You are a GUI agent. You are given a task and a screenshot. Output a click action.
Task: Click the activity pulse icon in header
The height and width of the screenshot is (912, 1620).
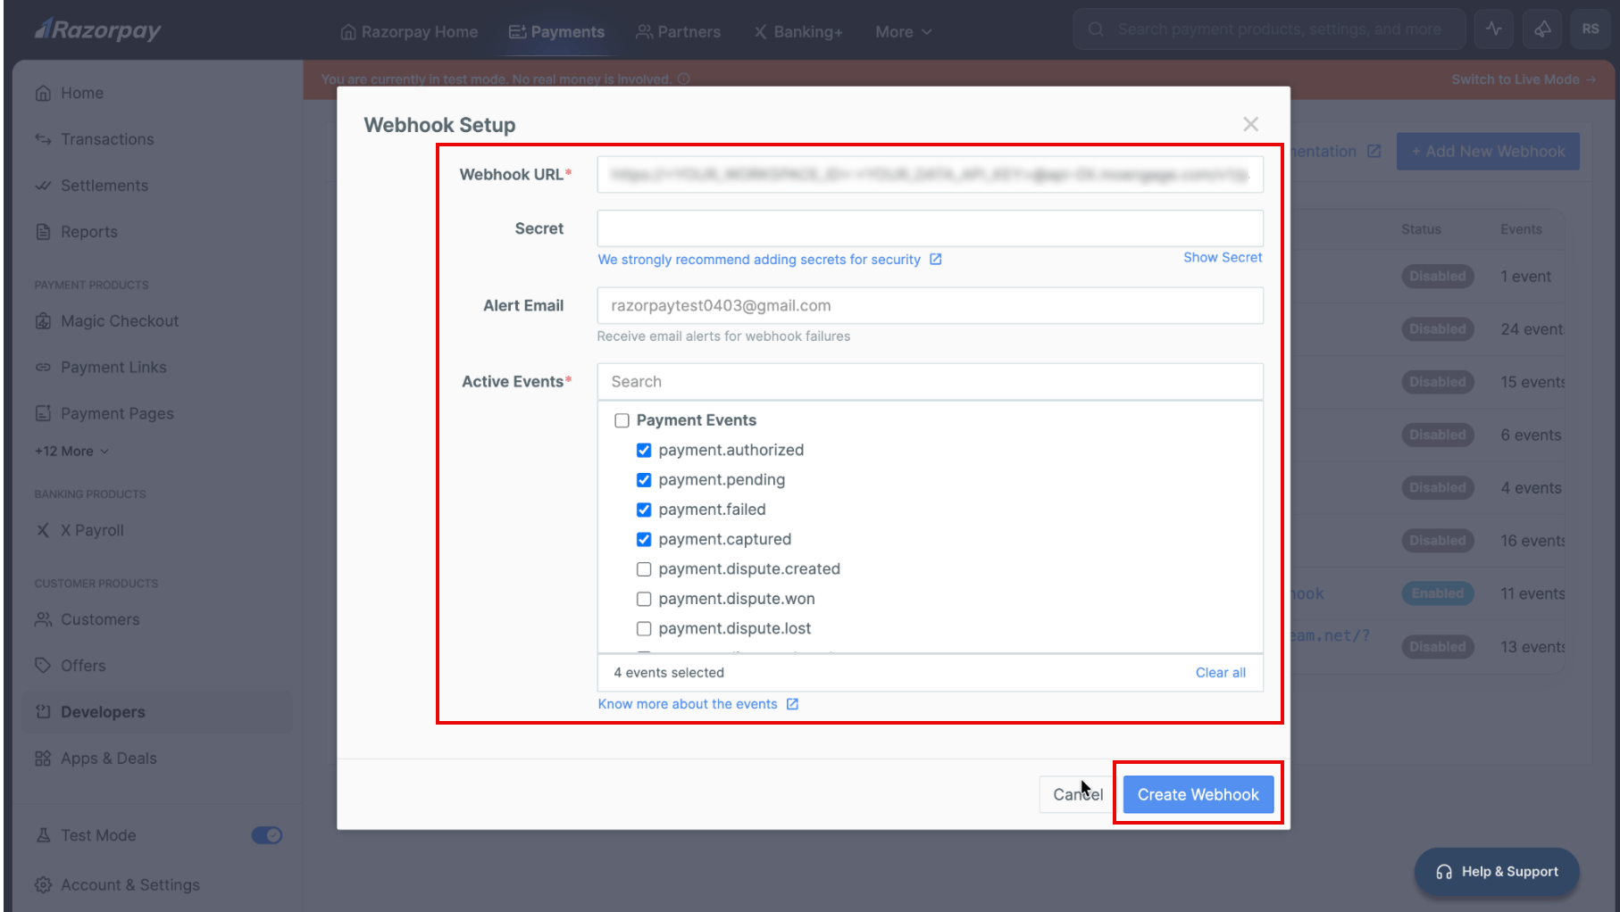[x=1494, y=29]
